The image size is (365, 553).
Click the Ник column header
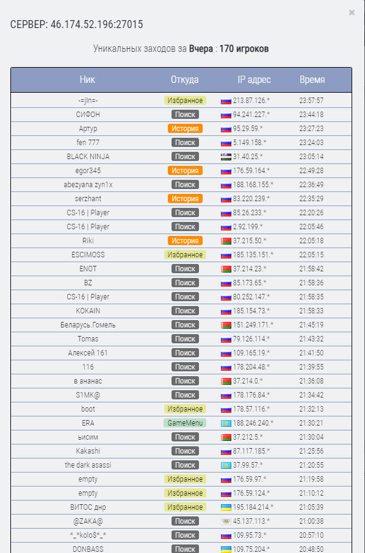(87, 80)
